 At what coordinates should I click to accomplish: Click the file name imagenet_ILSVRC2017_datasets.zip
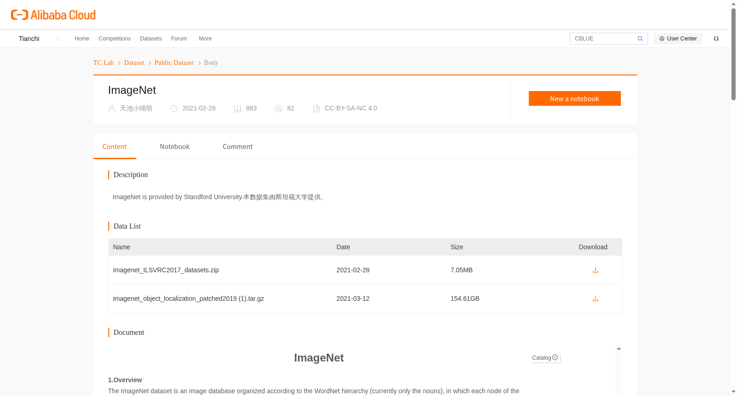pyautogui.click(x=166, y=270)
